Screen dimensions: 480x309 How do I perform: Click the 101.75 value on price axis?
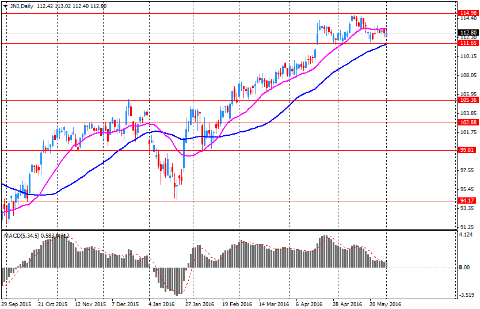point(468,132)
